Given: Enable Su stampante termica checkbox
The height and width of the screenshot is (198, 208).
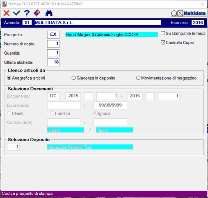Looking at the screenshot, I should click(x=163, y=33).
